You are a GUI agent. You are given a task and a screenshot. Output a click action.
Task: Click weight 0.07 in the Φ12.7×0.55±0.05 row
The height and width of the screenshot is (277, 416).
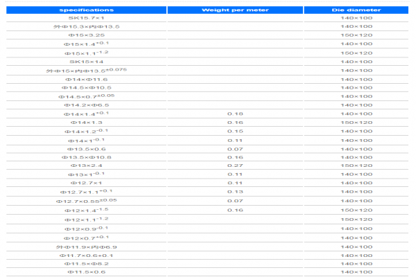tap(235, 202)
